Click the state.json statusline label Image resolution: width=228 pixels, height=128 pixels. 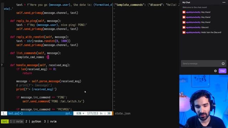click(x=123, y=113)
